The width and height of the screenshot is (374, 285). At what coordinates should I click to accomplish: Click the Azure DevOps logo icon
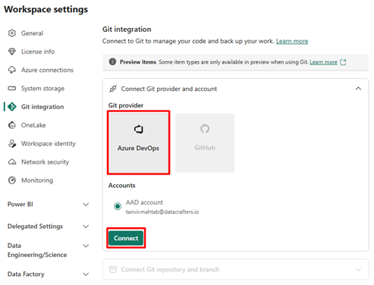point(139,129)
